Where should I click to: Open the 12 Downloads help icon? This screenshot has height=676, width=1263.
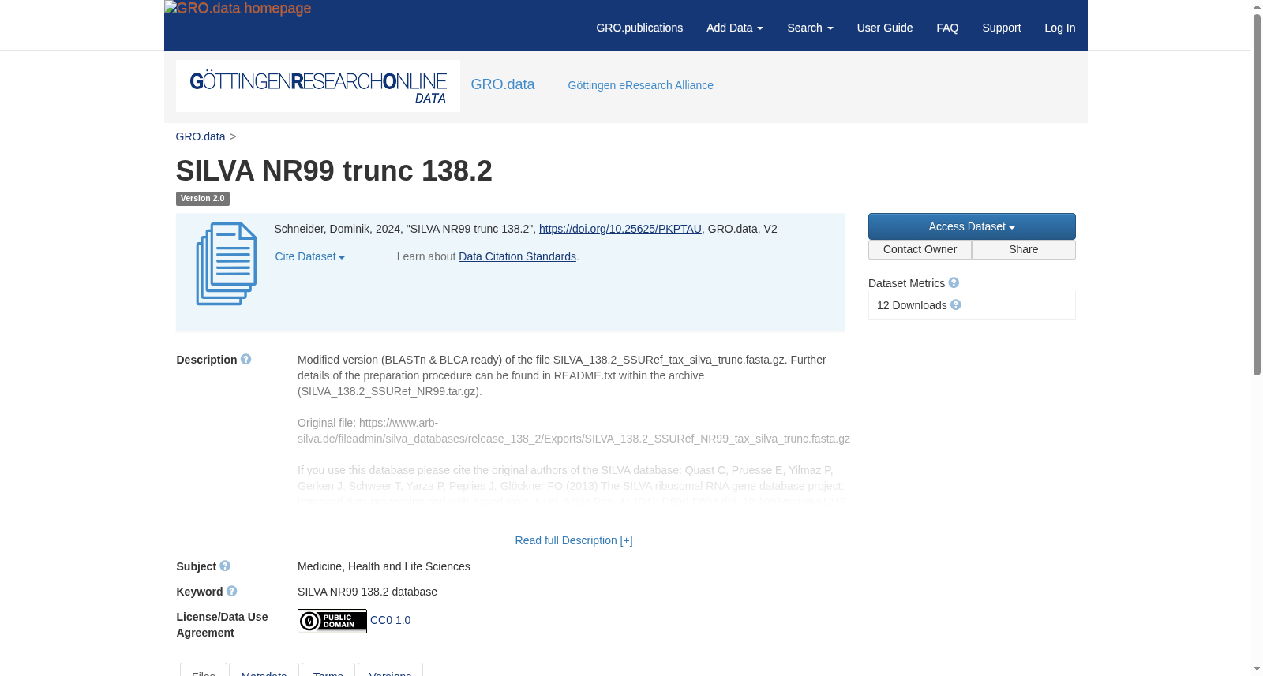tap(956, 304)
